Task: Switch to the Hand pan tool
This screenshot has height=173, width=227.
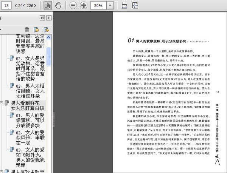Action: click(x=58, y=6)
